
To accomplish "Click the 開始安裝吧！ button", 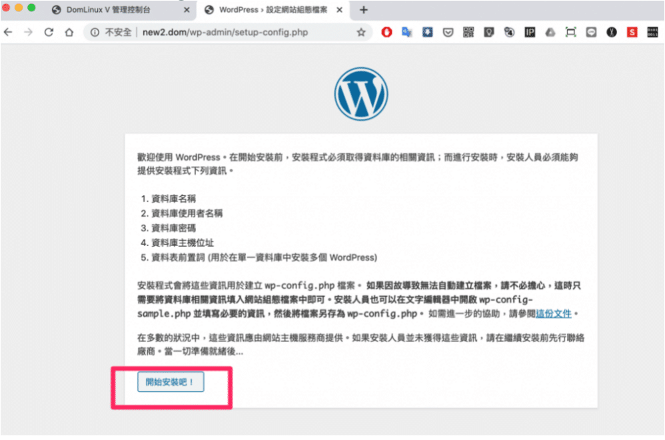I will tap(171, 382).
